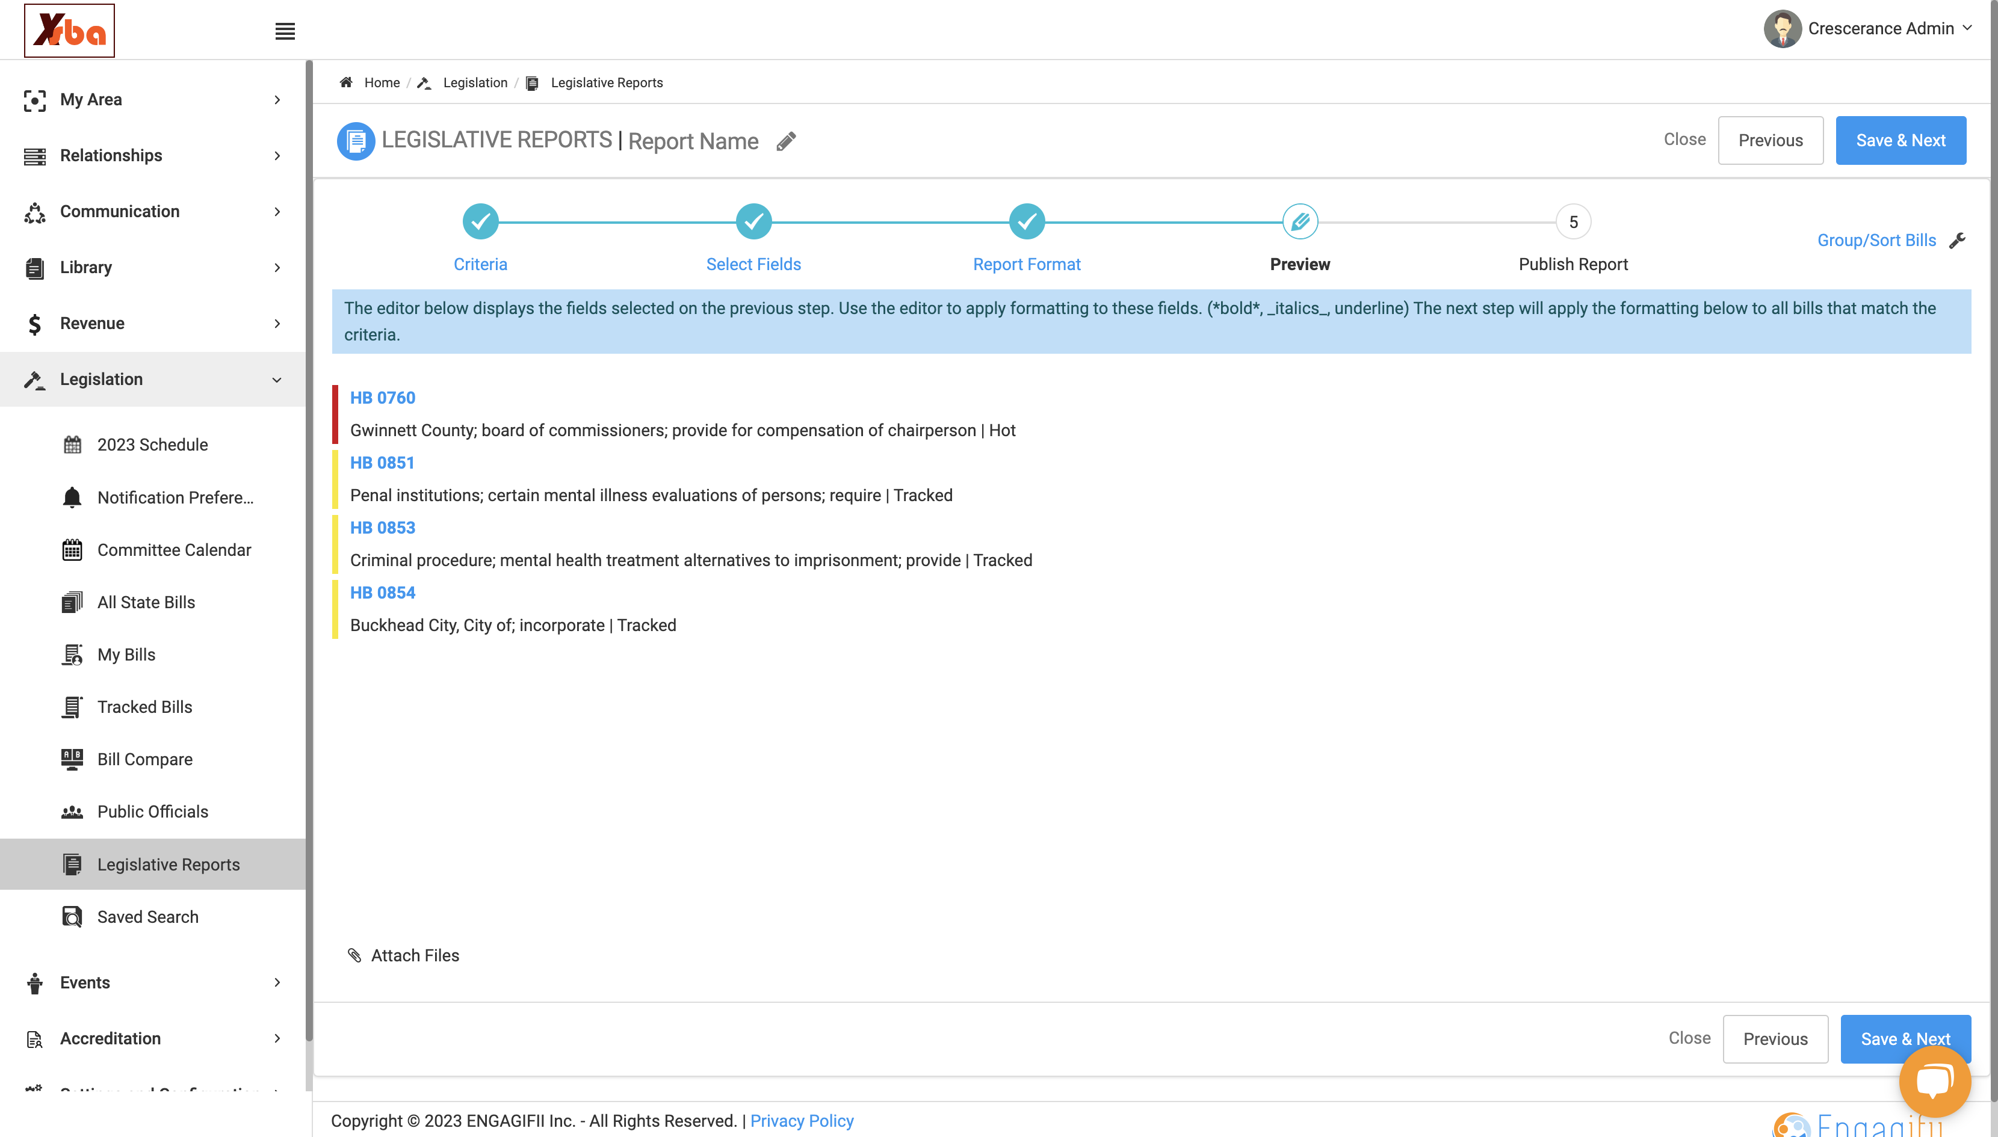Click the Notification Preferences bell icon
1998x1137 pixels.
[x=72, y=498]
